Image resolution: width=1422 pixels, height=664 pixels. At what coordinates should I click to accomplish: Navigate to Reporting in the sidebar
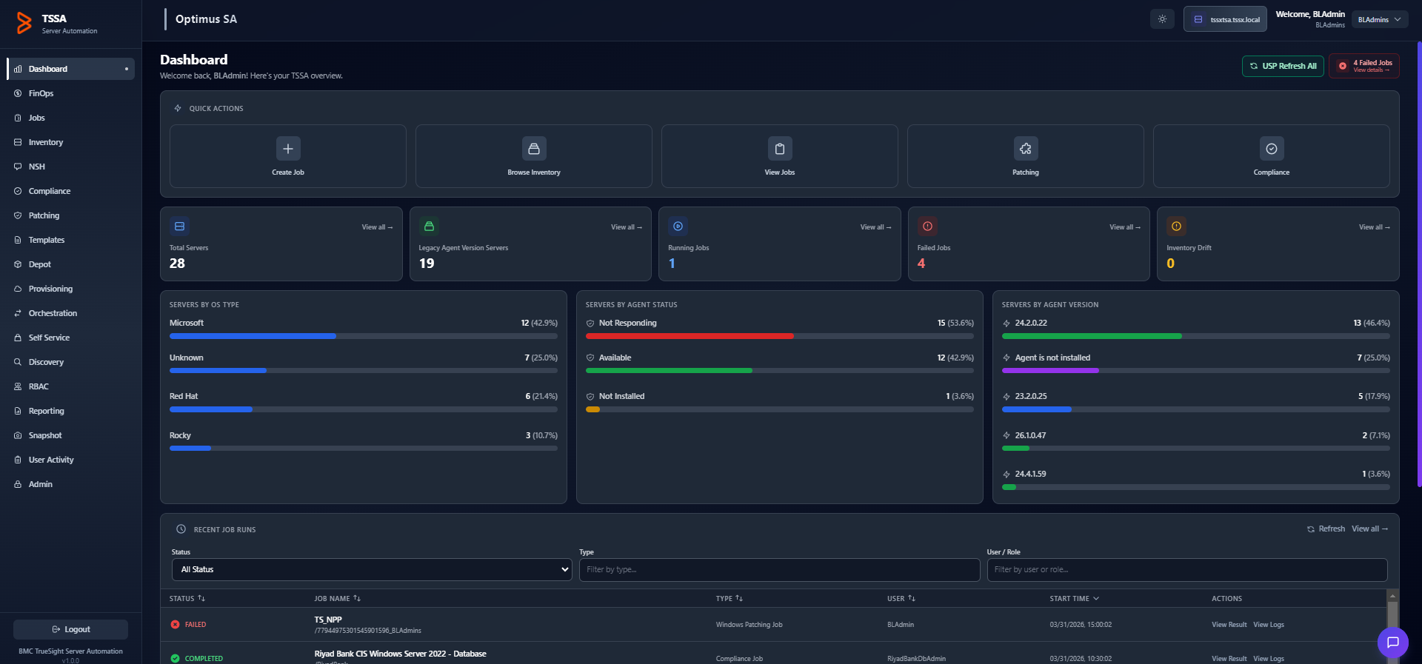pos(71,411)
